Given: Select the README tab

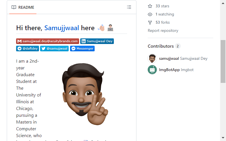Looking at the screenshot, I should (23, 7).
